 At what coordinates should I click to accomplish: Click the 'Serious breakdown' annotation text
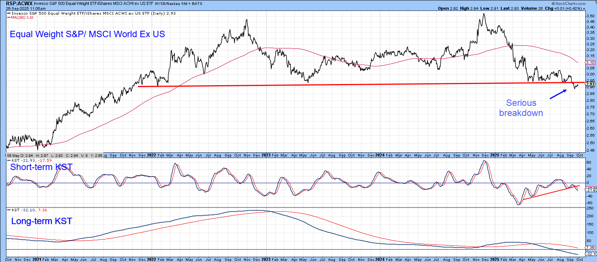[x=521, y=108]
